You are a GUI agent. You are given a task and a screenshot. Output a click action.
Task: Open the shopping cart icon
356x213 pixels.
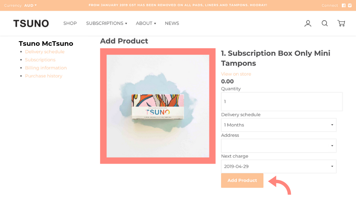pos(341,23)
